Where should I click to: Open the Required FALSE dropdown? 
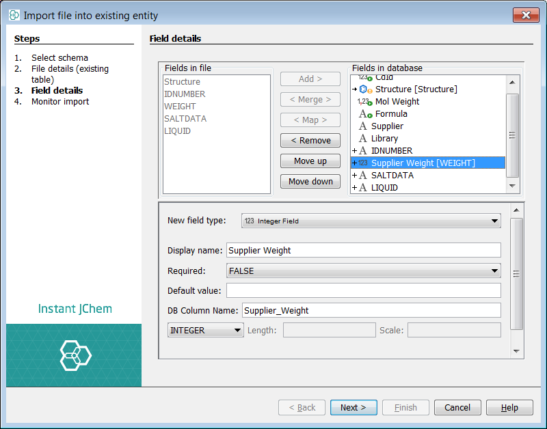coord(363,271)
